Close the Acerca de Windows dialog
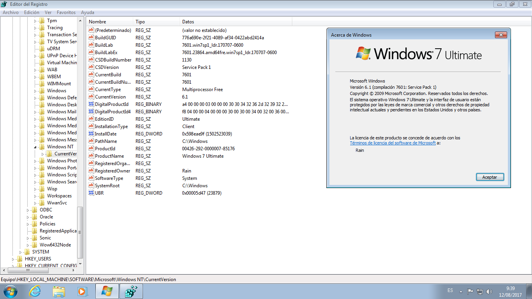The width and height of the screenshot is (532, 299). [x=500, y=35]
